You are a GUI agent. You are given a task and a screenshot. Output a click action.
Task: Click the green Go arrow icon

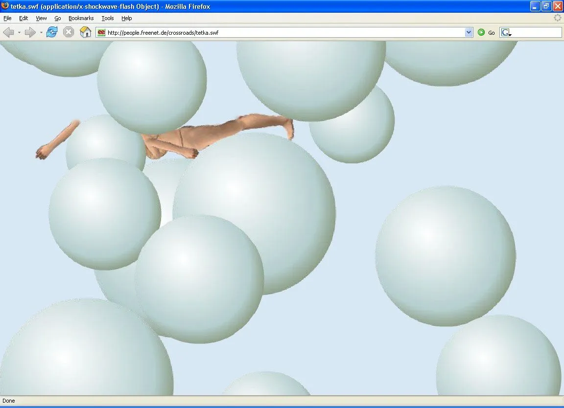pyautogui.click(x=482, y=33)
